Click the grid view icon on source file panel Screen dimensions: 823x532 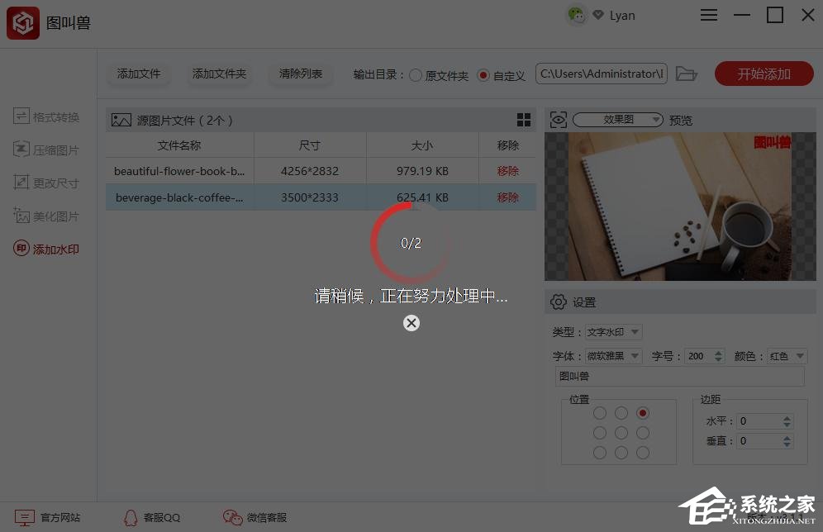coord(524,120)
